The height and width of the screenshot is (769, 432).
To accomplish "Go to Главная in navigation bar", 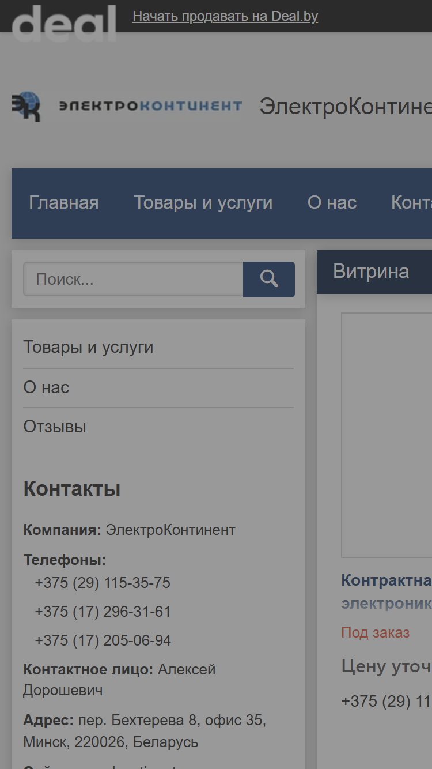I will (x=64, y=203).
